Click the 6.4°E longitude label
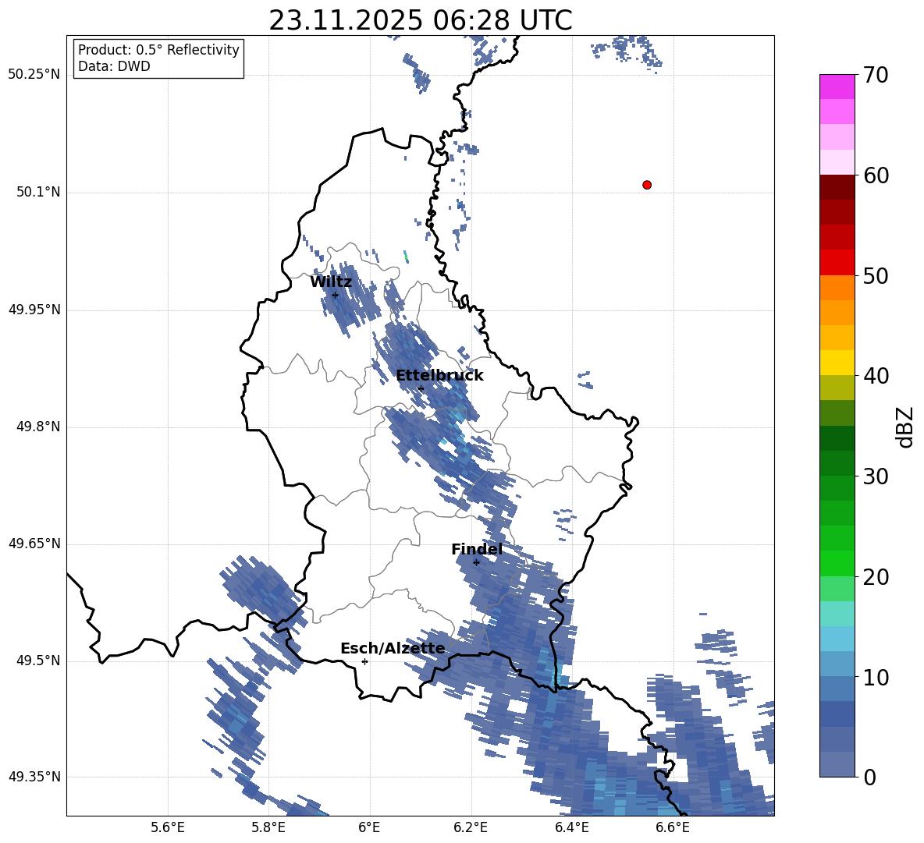This screenshot has width=924, height=843. (x=571, y=827)
